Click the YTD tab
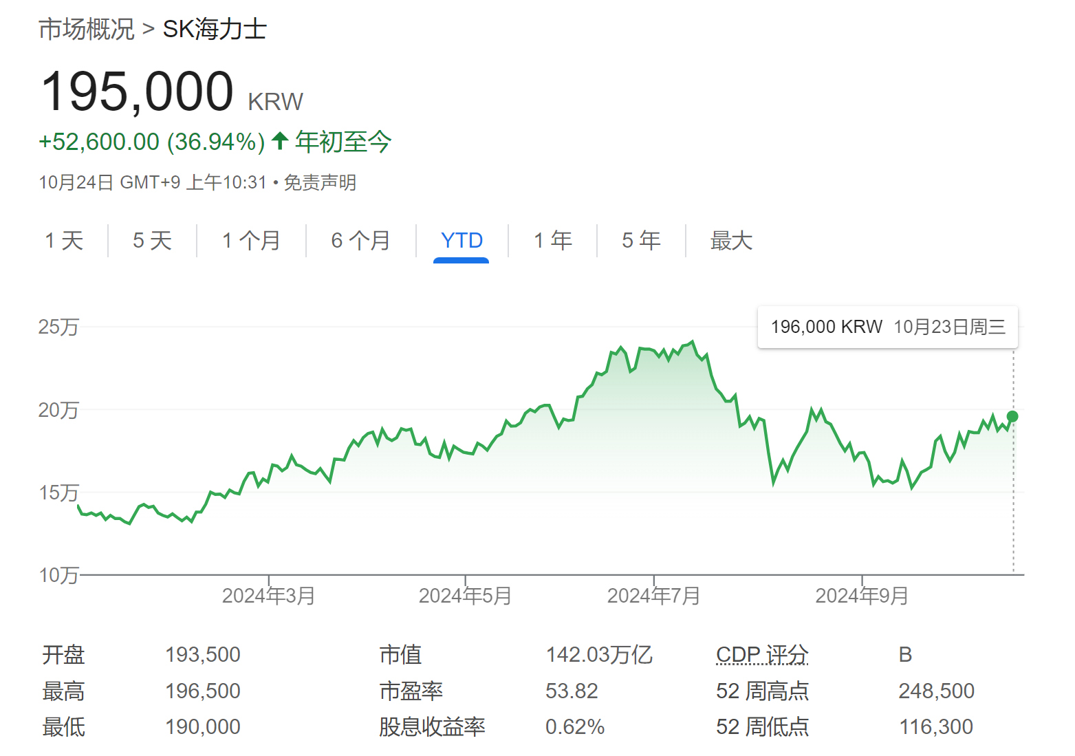 pos(462,241)
